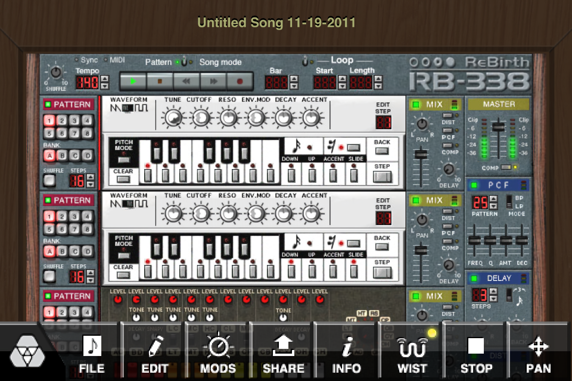
Task: Open the FILE menu in bottom bar
Action: coord(92,354)
